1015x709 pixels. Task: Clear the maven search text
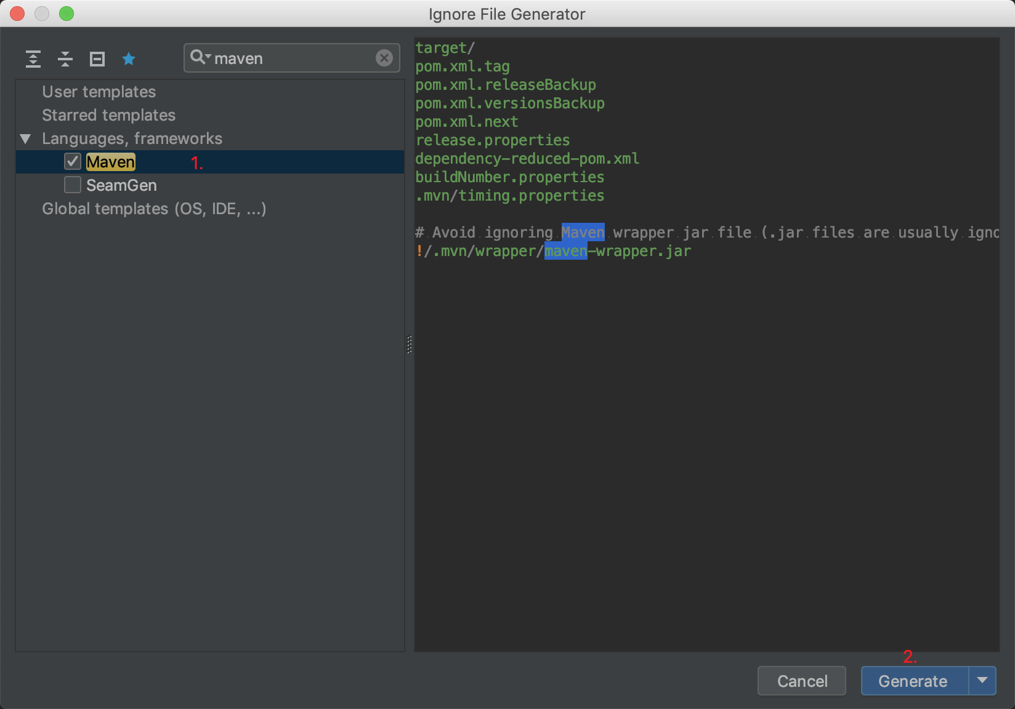coord(384,58)
